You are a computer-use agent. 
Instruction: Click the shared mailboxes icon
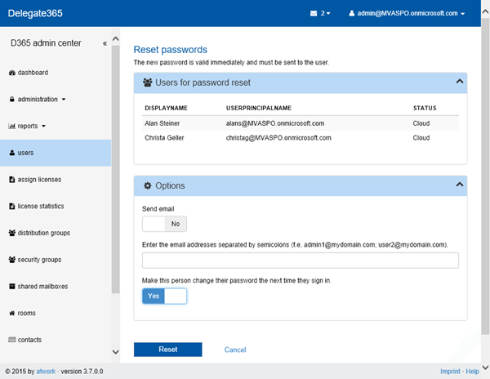pos(11,287)
